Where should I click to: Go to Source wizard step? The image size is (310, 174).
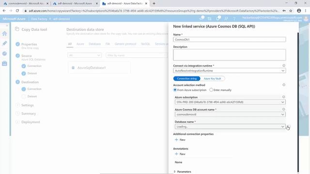tap(26, 56)
